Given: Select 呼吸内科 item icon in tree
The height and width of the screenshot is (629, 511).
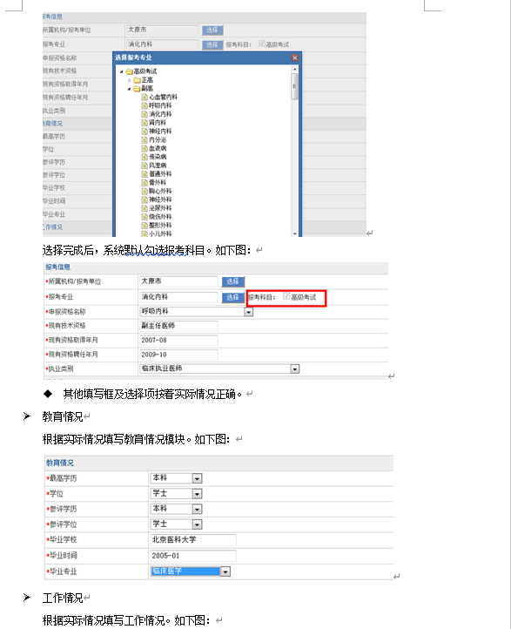Looking at the screenshot, I should pyautogui.click(x=145, y=105).
